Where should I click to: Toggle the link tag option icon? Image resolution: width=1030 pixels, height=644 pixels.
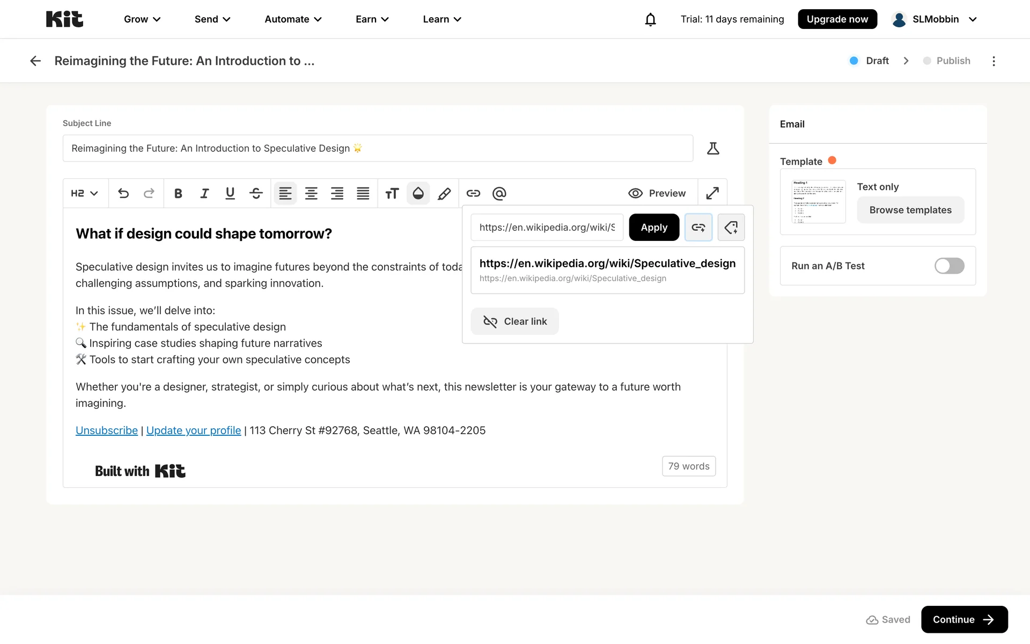coord(731,228)
